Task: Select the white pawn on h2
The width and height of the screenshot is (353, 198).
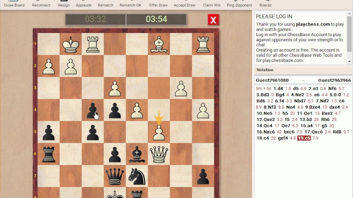Action: [49, 67]
